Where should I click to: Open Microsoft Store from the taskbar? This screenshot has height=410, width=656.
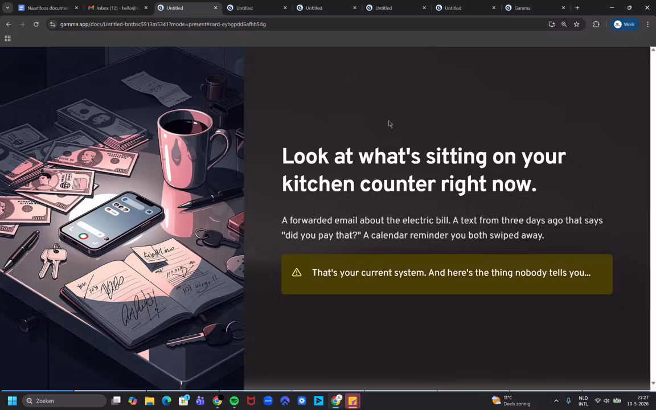click(183, 401)
